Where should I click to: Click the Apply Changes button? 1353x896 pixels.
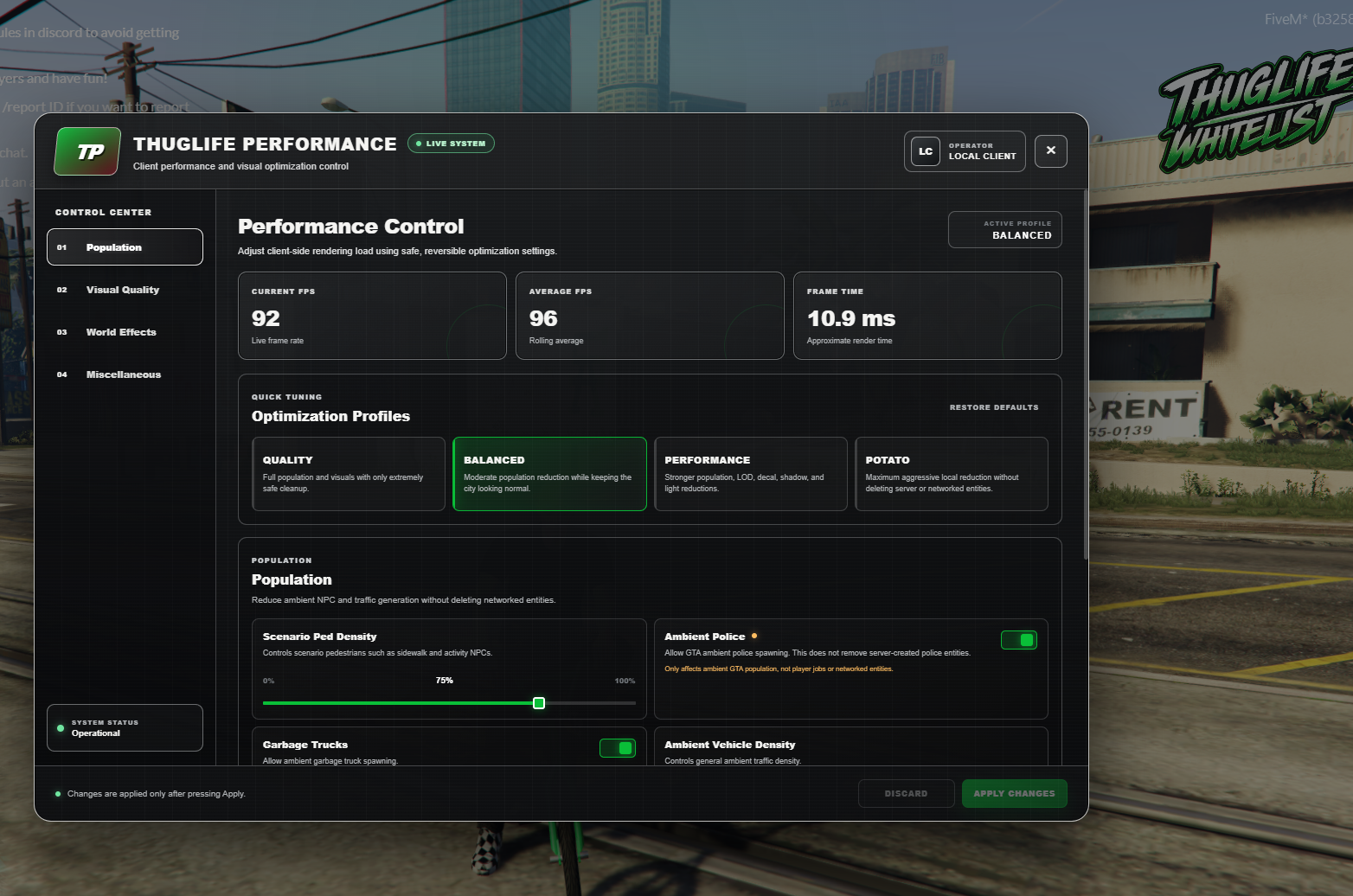pyautogui.click(x=1015, y=794)
